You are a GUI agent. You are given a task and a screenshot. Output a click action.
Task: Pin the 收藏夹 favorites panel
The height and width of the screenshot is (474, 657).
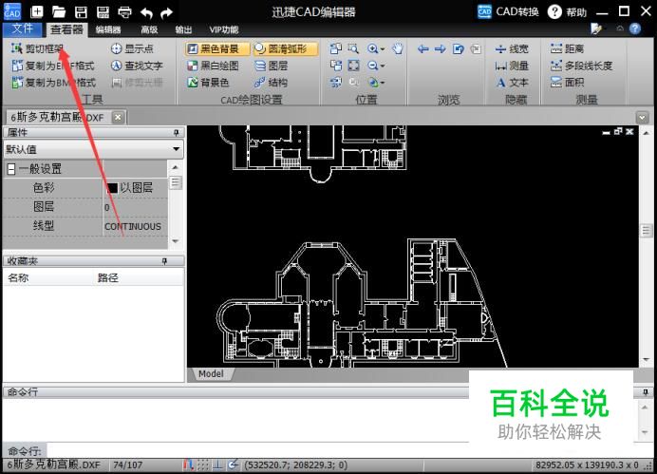click(164, 261)
